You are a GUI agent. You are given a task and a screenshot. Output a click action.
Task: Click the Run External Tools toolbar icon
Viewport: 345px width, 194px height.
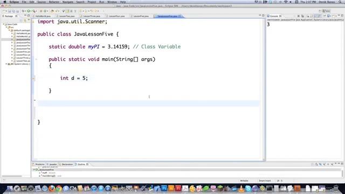[34, 11]
